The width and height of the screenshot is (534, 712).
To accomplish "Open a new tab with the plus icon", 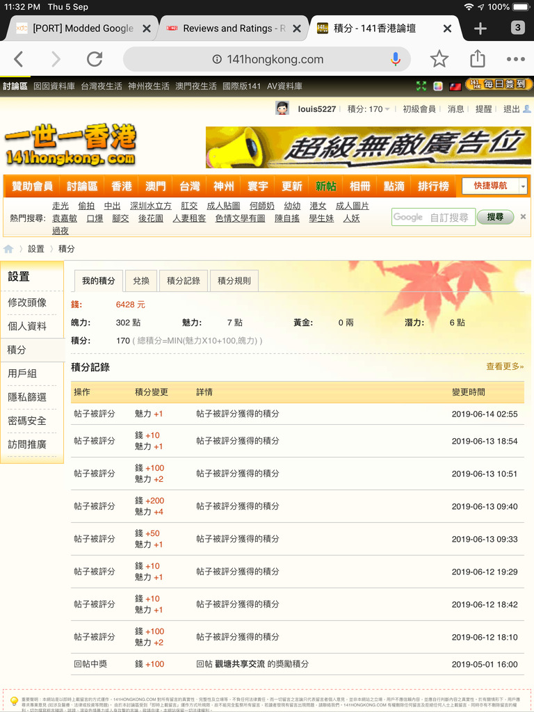I will (480, 29).
